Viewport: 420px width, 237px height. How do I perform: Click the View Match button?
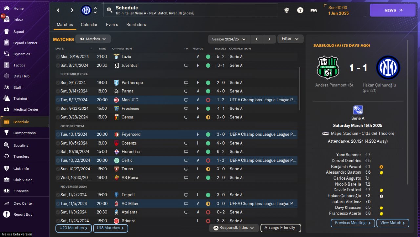[393, 223]
